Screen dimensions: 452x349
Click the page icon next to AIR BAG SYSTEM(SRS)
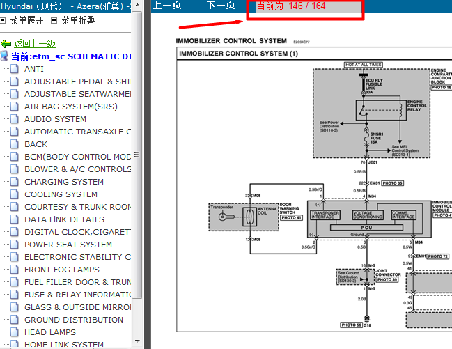15,107
